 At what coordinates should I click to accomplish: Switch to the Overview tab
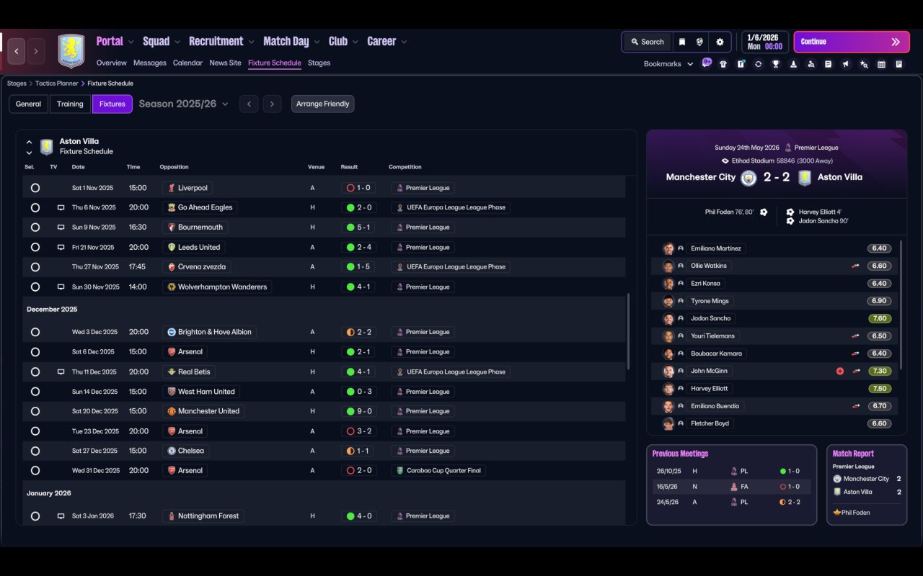[112, 63]
